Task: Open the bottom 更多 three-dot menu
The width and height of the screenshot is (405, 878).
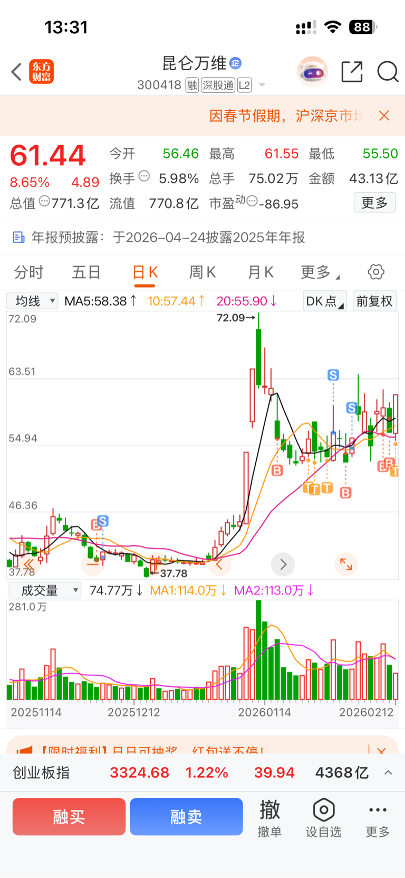Action: [x=378, y=818]
